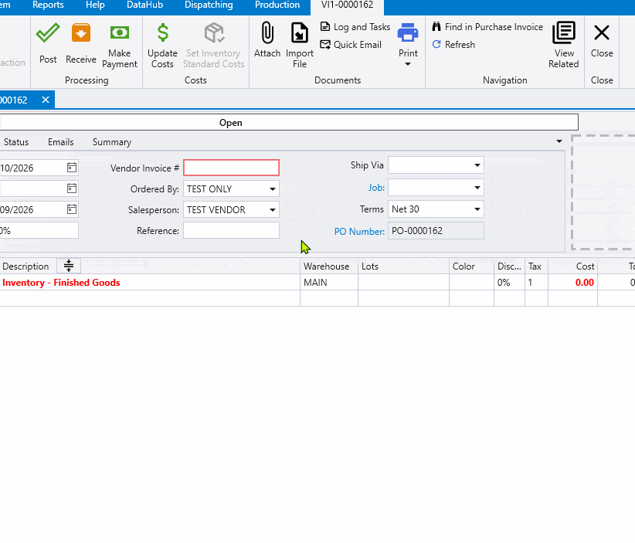Screen dimensions: 635x543
Task: Click the PO-0000162 number field
Action: click(x=436, y=231)
